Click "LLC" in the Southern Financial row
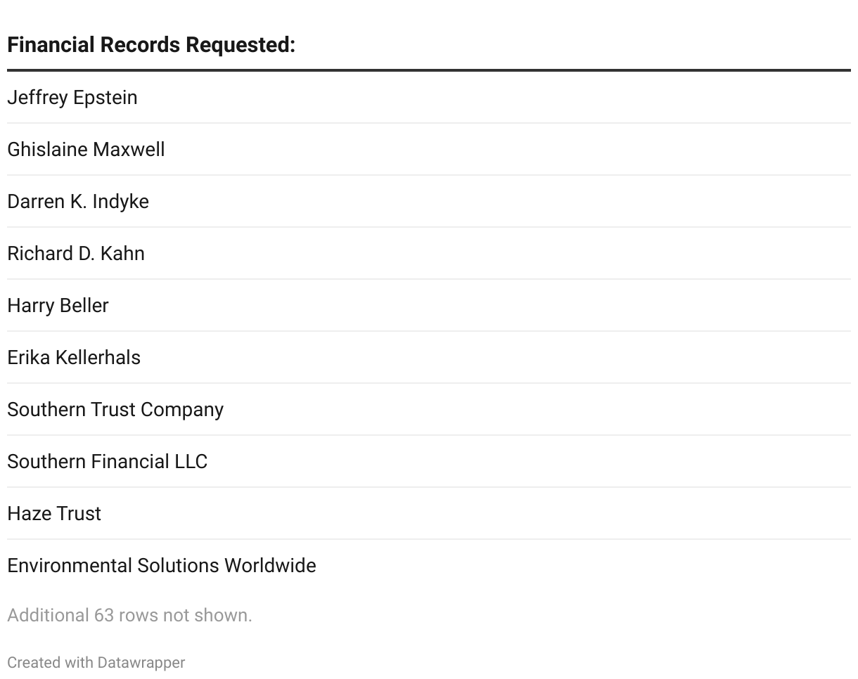The width and height of the screenshot is (858, 679). click(191, 462)
